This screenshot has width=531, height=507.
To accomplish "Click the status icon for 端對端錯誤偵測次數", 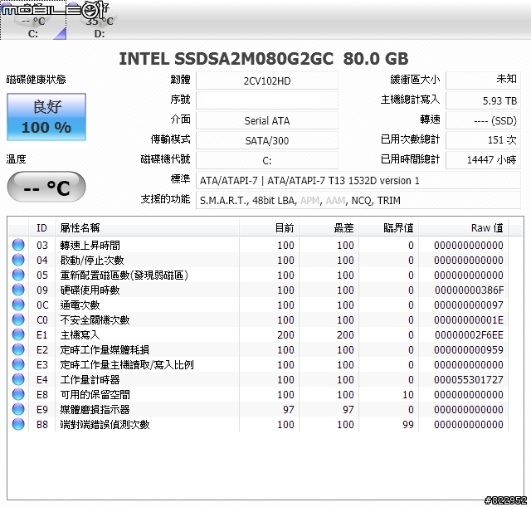I will click(x=17, y=425).
